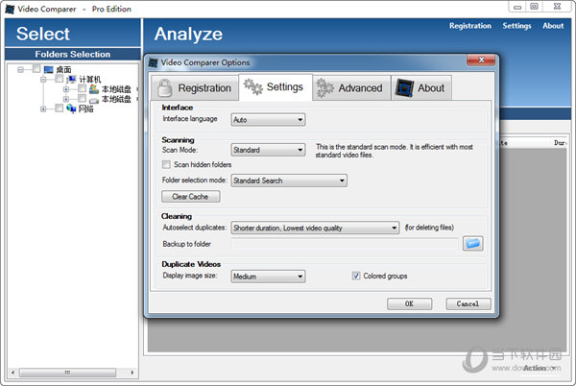Viewport: 576px width, 386px height.
Task: Expand the first local disk node
Action: (66, 89)
